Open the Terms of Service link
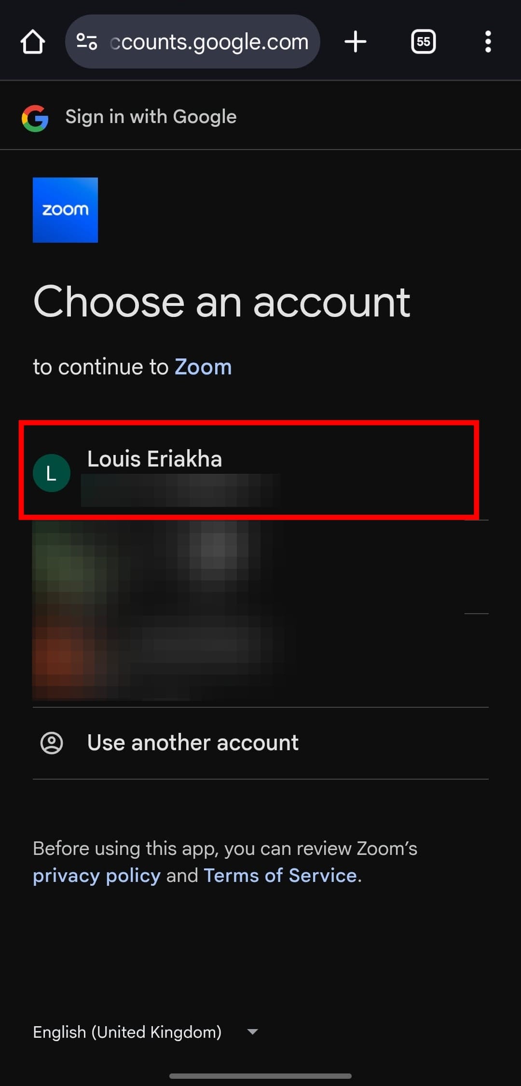The height and width of the screenshot is (1086, 521). click(x=280, y=875)
